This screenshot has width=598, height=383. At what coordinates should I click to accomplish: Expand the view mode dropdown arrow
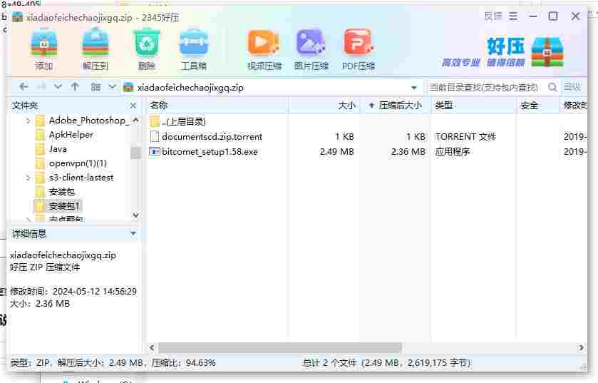coord(112,87)
